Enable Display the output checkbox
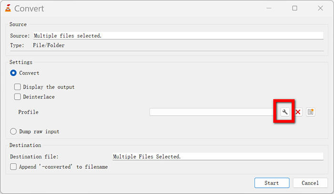334x194 pixels. pyautogui.click(x=18, y=87)
